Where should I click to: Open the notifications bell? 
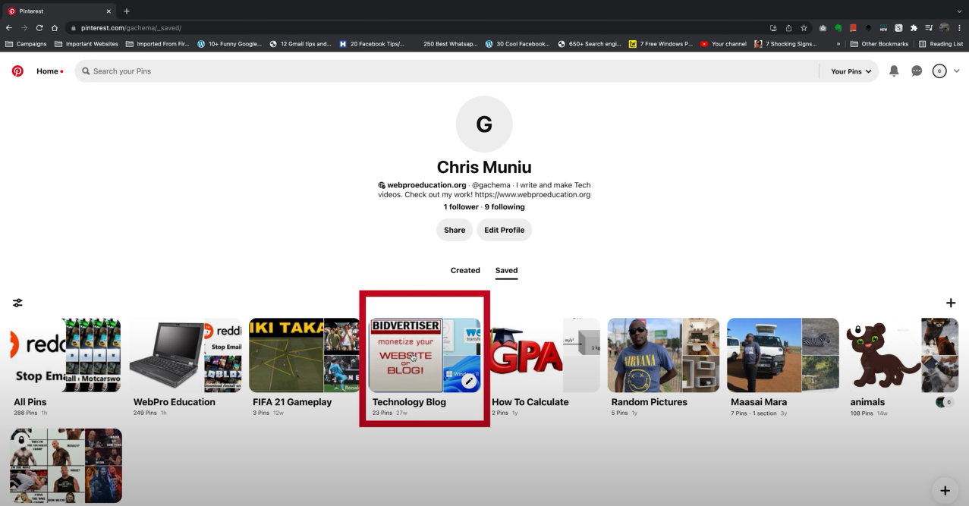click(x=894, y=71)
